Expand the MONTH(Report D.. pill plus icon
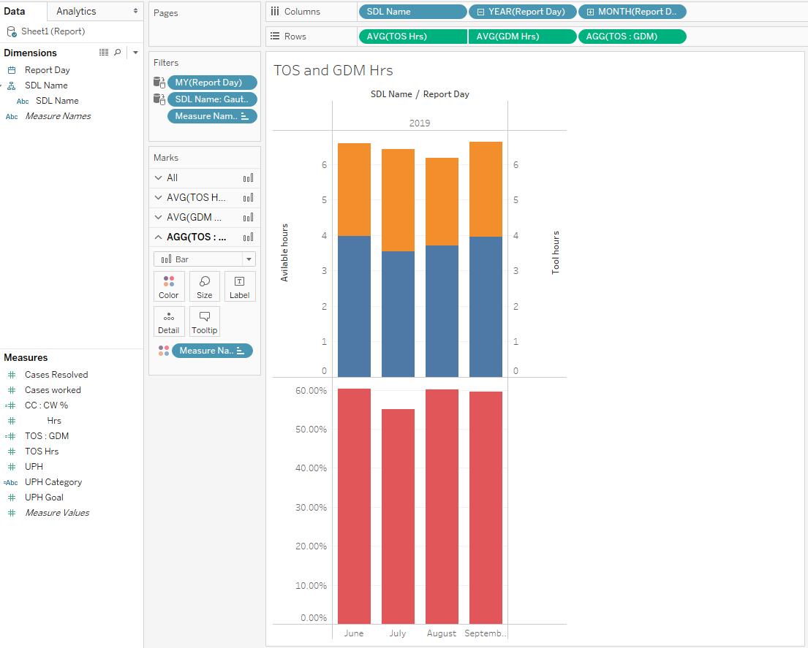The width and height of the screenshot is (808, 648). [590, 12]
